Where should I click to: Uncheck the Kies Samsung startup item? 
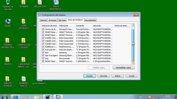tap(43, 53)
